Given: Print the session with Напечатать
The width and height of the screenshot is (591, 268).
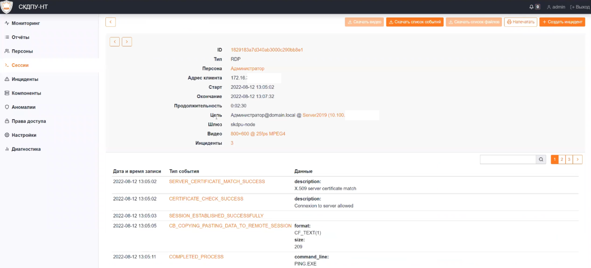Looking at the screenshot, I should click(x=521, y=22).
